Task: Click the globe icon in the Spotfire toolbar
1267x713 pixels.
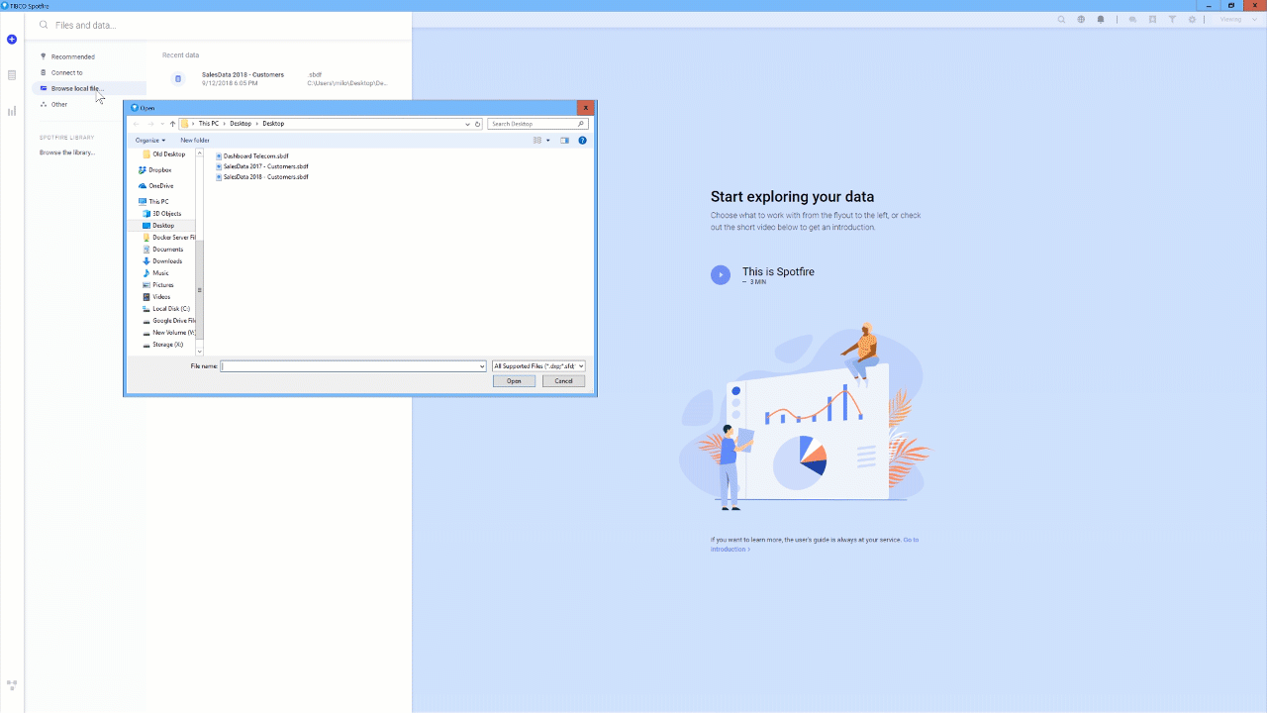Action: pos(1081,20)
